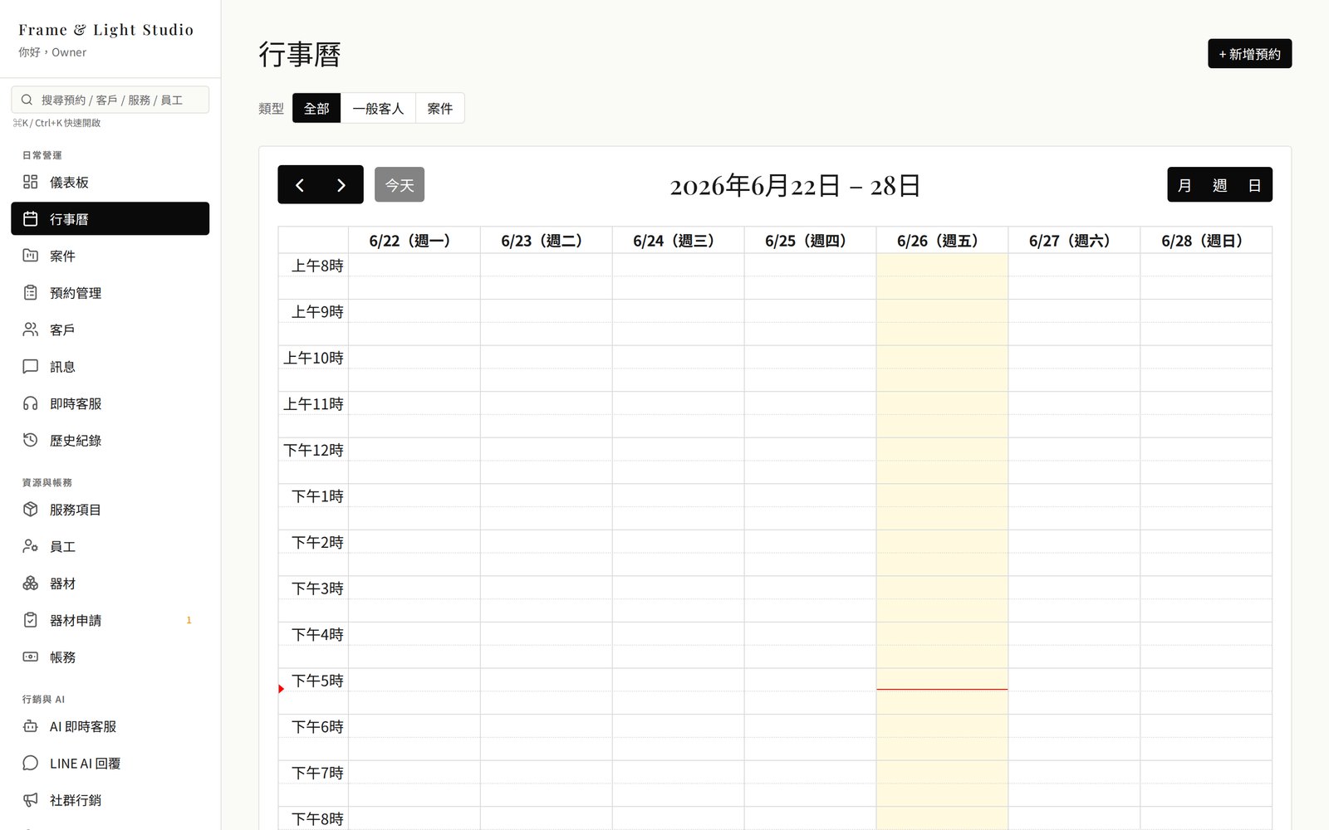Filter calendar by 全部 type
1329x830 pixels.
click(316, 108)
